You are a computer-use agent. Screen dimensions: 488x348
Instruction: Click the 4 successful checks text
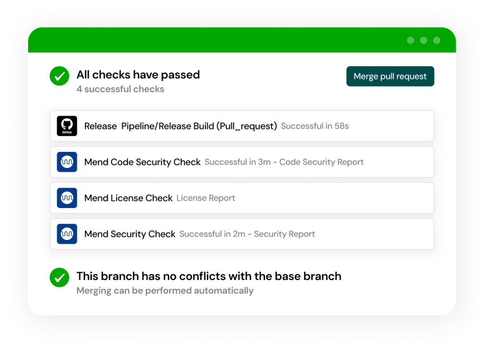(120, 89)
